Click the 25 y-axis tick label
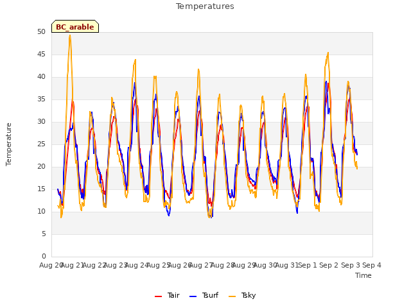411x308 pixels. pyautogui.click(x=41, y=144)
